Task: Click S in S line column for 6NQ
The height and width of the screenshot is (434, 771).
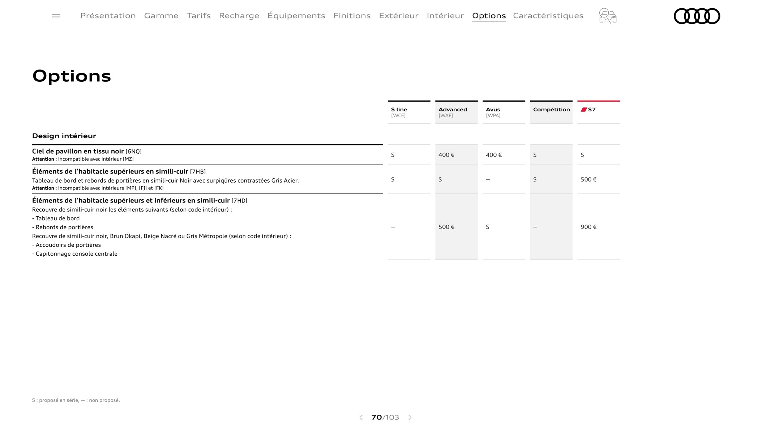Action: coord(393,155)
